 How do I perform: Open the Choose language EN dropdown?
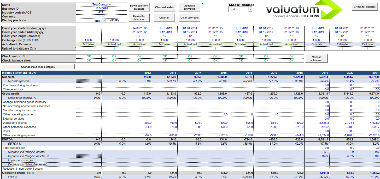(250, 9)
